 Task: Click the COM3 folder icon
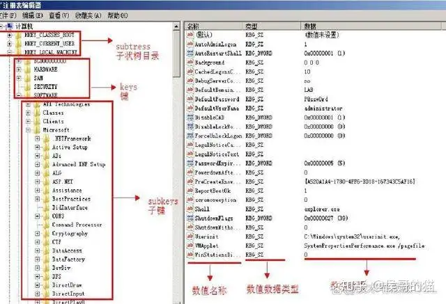coord(47,216)
